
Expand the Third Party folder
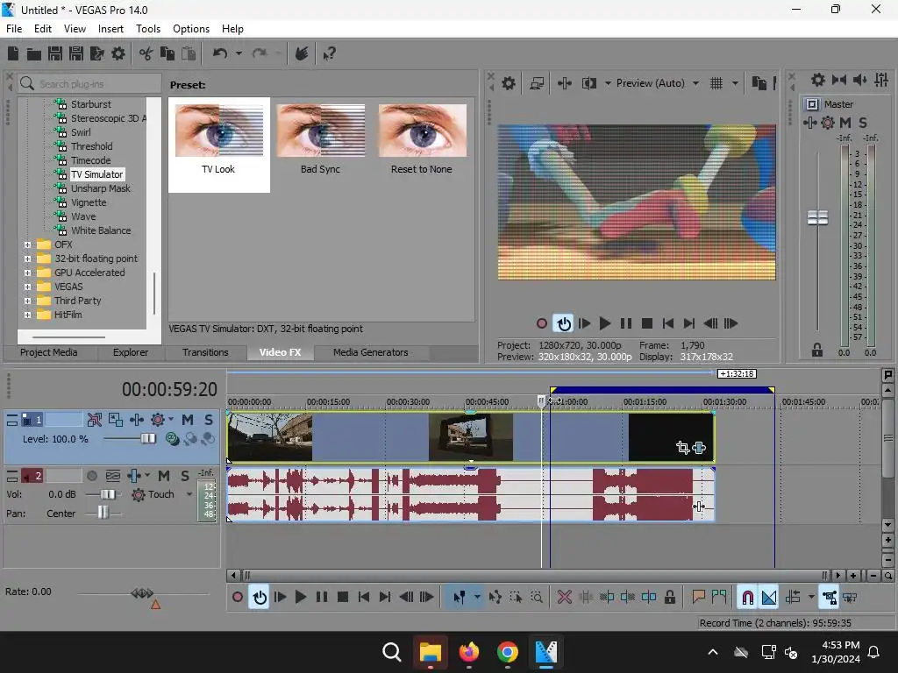27,301
